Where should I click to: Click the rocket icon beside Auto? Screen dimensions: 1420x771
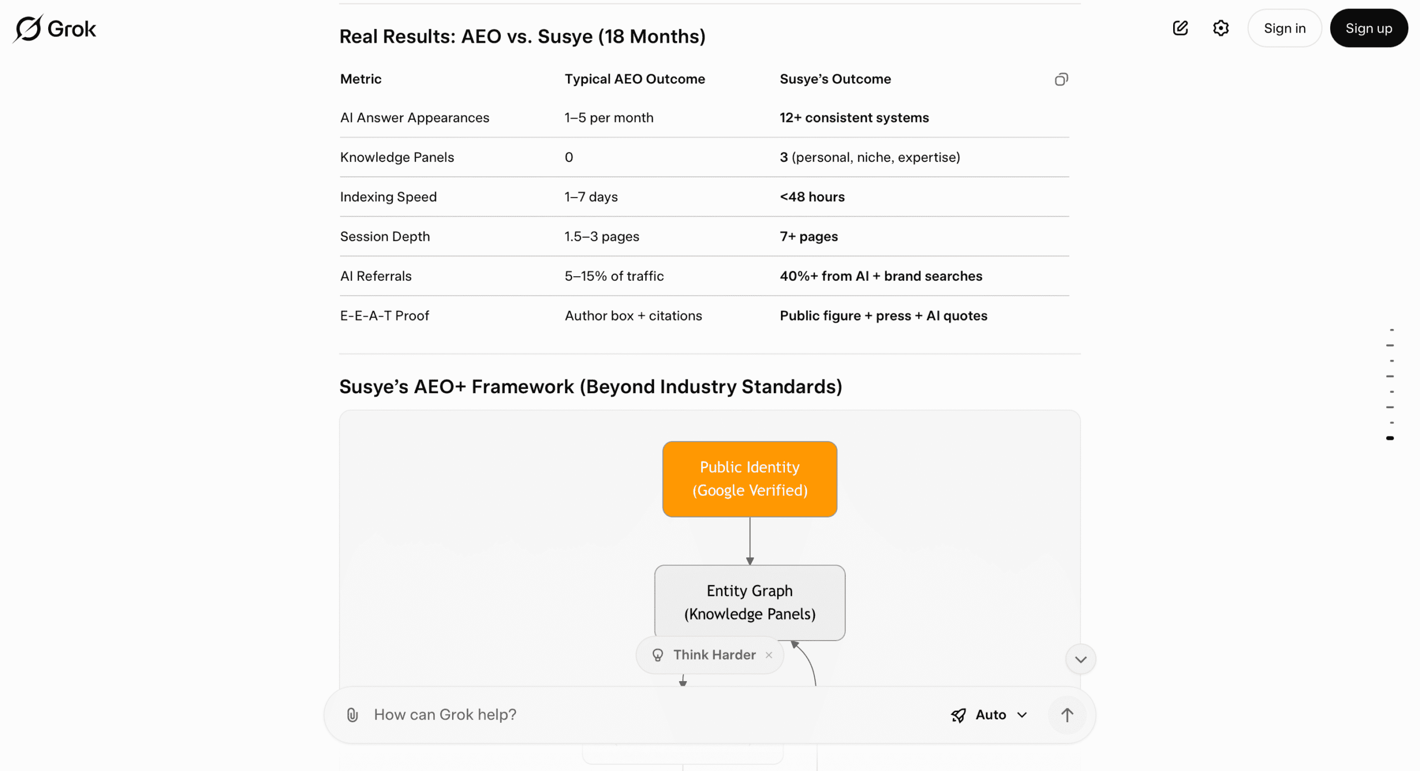pos(958,715)
